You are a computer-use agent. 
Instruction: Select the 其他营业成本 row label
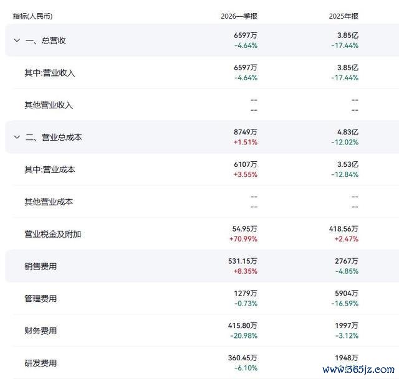49,202
